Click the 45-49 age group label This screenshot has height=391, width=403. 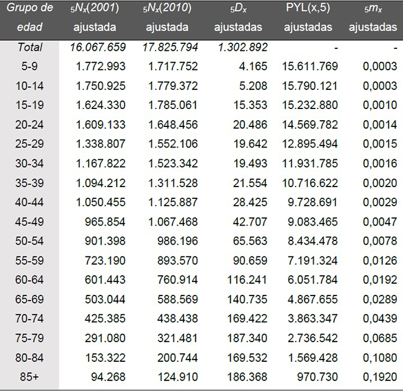(29, 222)
